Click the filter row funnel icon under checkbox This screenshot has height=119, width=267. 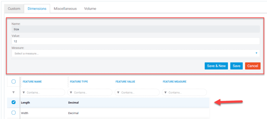point(14,92)
